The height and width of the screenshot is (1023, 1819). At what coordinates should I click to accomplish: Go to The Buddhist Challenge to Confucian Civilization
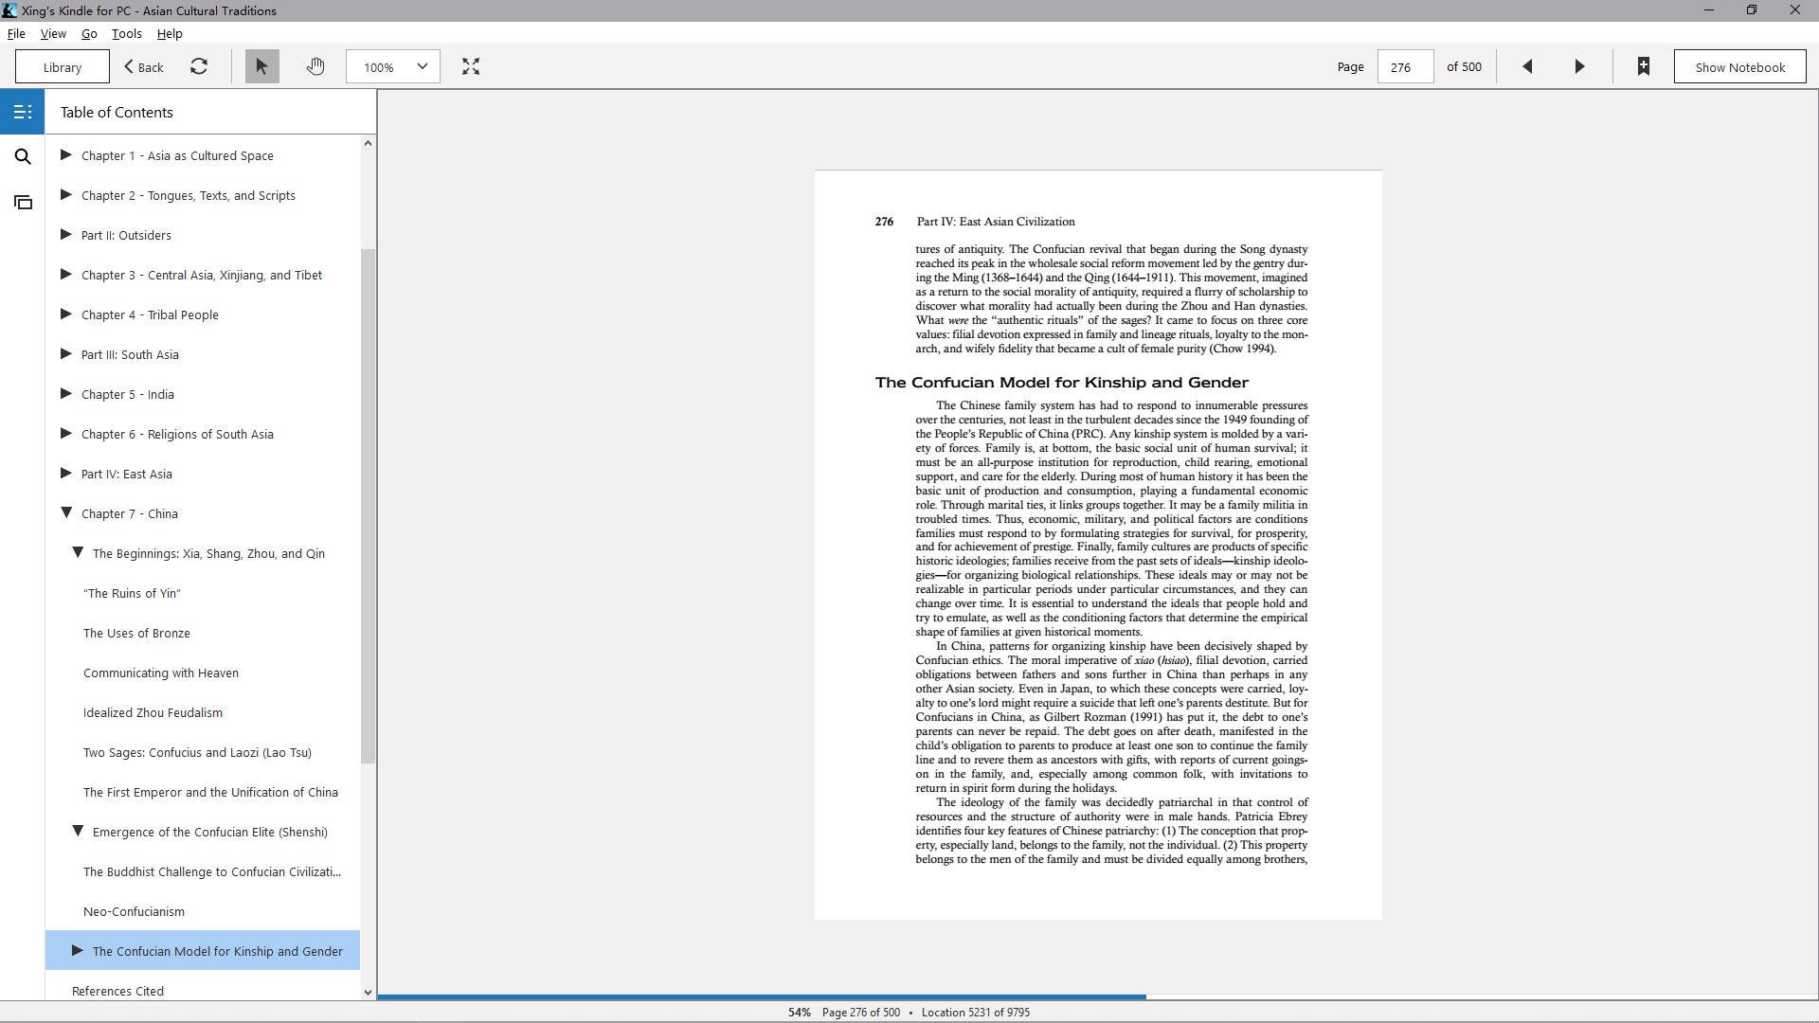tap(212, 871)
